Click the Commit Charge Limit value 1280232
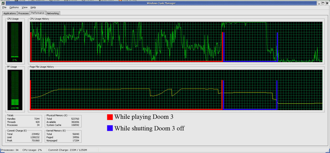Image resolution: width=330 pixels, height=153 pixels. click(x=35, y=137)
